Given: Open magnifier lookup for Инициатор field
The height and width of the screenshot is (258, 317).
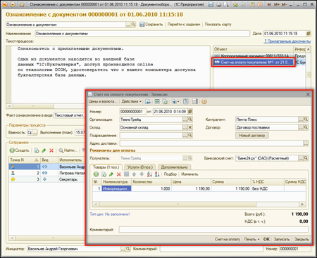Looking at the screenshot, I should click(x=128, y=249).
